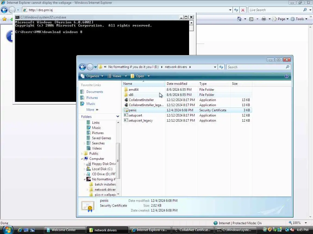313x234 pixels.
Task: Click volume muted tray icon
Action: coord(292,230)
